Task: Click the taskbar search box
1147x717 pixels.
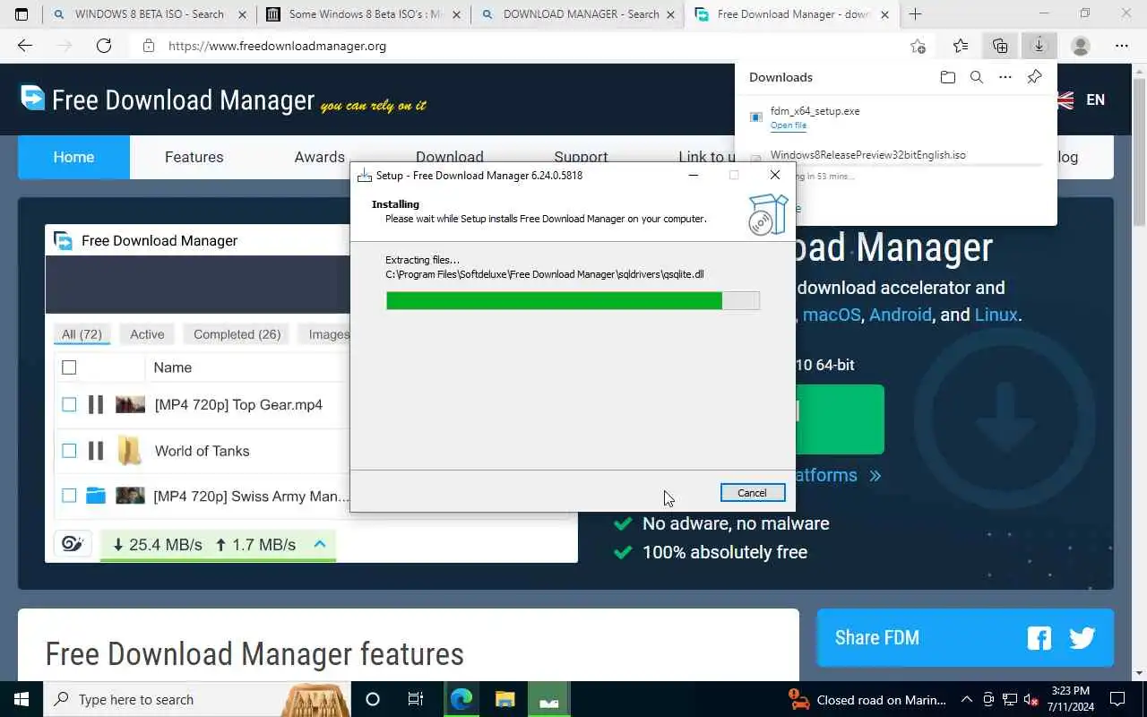Action: [x=197, y=699]
